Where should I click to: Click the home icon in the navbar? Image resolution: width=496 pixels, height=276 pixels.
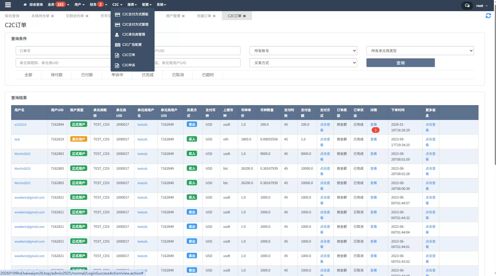[x=25, y=5]
